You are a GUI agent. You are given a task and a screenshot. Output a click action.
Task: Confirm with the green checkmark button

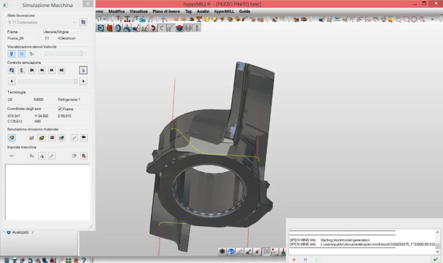pos(435,259)
